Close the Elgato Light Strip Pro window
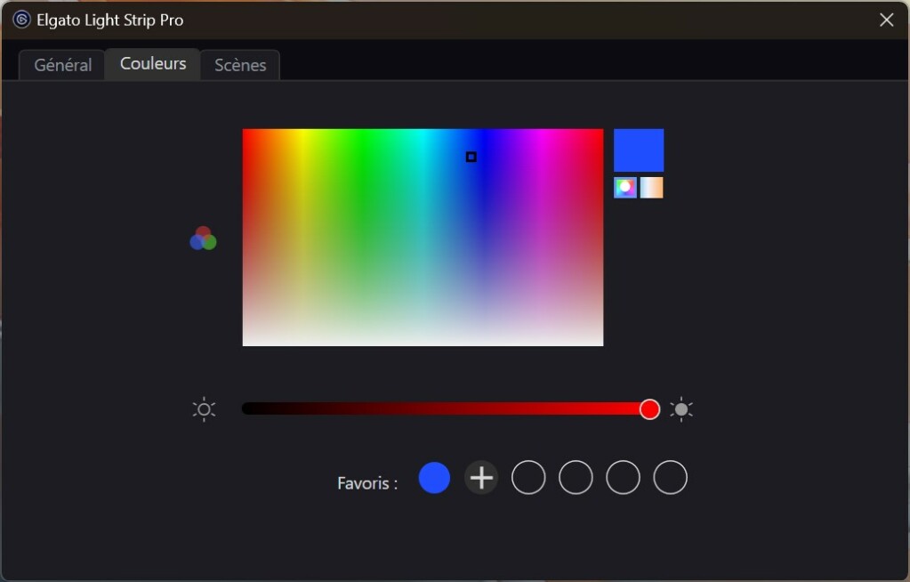 [x=886, y=19]
